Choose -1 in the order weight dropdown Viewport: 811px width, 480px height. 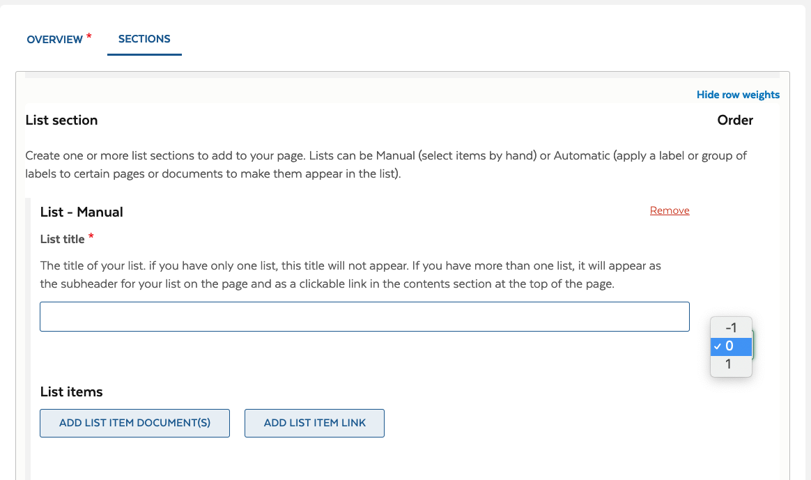[x=731, y=327]
